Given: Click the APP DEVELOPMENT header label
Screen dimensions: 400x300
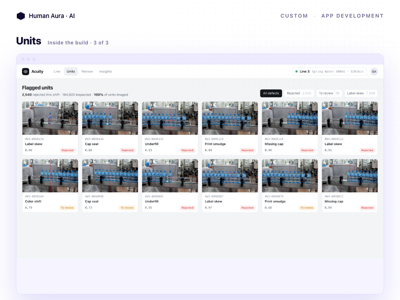Looking at the screenshot, I should (x=352, y=16).
